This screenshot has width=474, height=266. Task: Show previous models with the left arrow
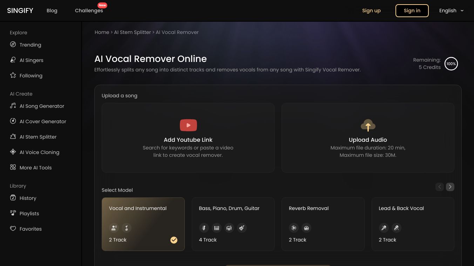[440, 187]
